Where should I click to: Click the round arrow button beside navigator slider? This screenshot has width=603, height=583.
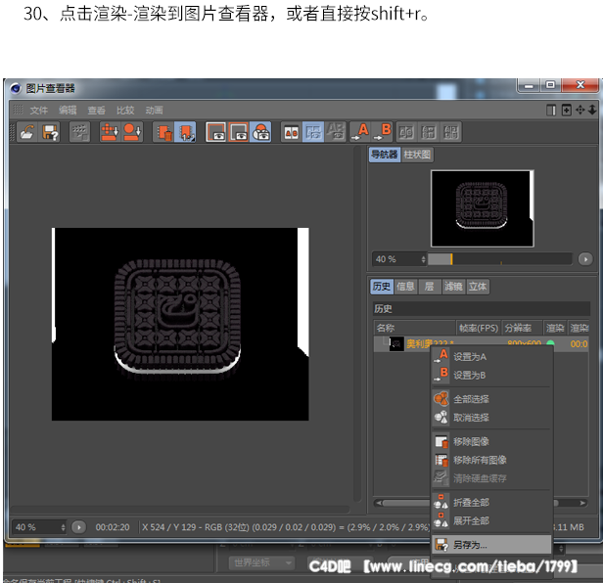[585, 259]
